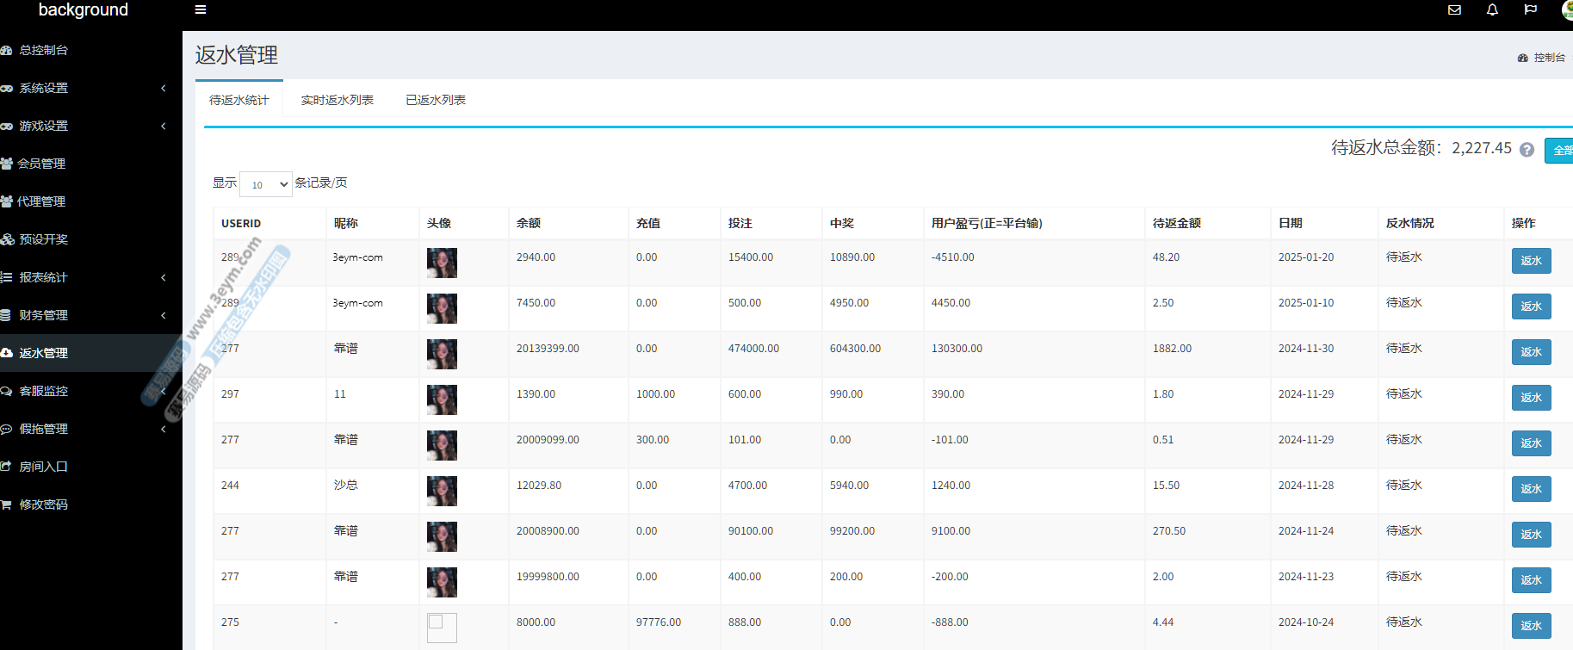Click avatar thumbnail of user 297
1573x650 pixels.
click(x=442, y=399)
